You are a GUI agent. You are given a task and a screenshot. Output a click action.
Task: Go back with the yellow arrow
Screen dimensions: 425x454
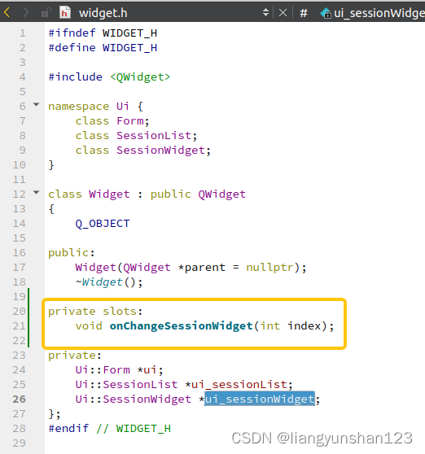[7, 13]
